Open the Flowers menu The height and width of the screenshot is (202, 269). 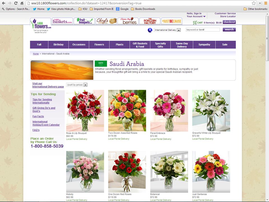click(x=99, y=45)
